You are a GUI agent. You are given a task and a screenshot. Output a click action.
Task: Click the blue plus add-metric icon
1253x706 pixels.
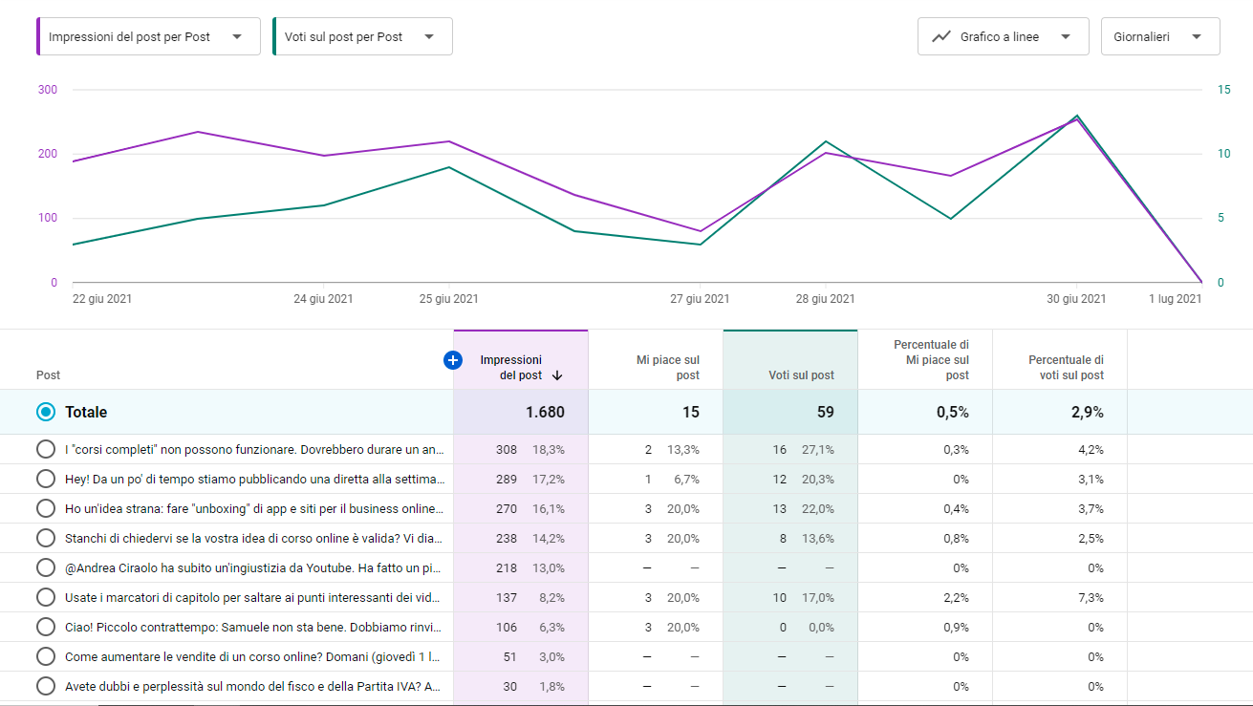coord(453,360)
